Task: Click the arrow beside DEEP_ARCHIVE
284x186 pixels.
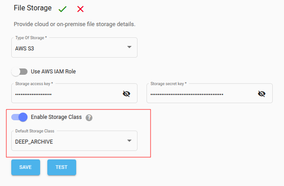Action: click(129, 141)
